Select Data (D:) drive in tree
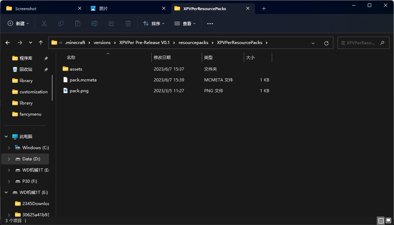Screen dimensions: 394x225 [x=25, y=159]
